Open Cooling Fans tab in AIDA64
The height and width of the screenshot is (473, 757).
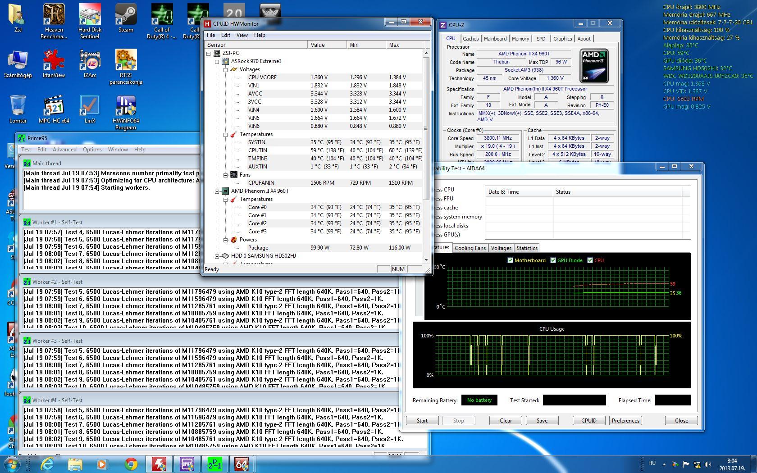[x=470, y=248]
